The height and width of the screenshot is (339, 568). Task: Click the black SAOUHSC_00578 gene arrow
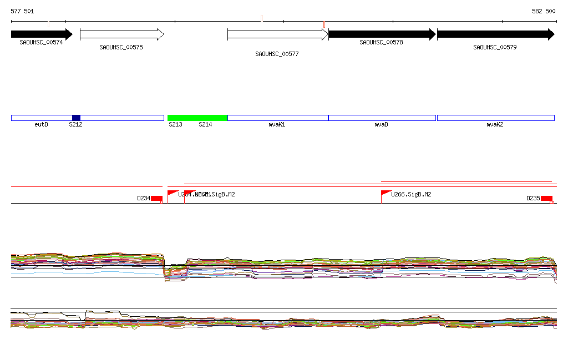point(382,34)
